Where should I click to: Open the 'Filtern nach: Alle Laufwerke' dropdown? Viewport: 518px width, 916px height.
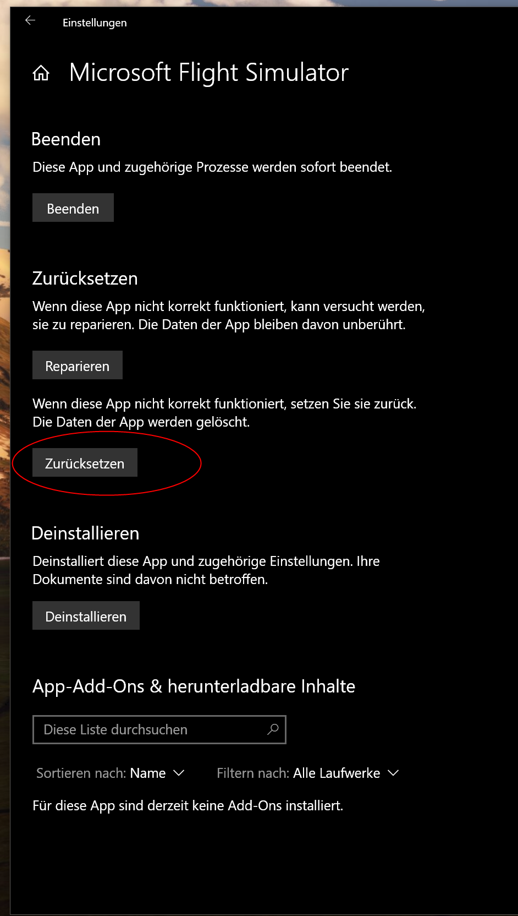(x=307, y=773)
